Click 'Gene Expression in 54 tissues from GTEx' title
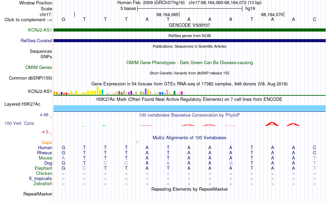 tap(189, 84)
